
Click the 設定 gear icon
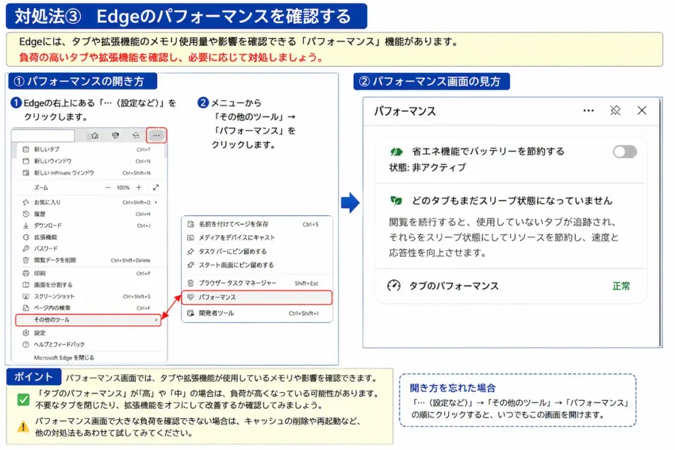pyautogui.click(x=26, y=333)
